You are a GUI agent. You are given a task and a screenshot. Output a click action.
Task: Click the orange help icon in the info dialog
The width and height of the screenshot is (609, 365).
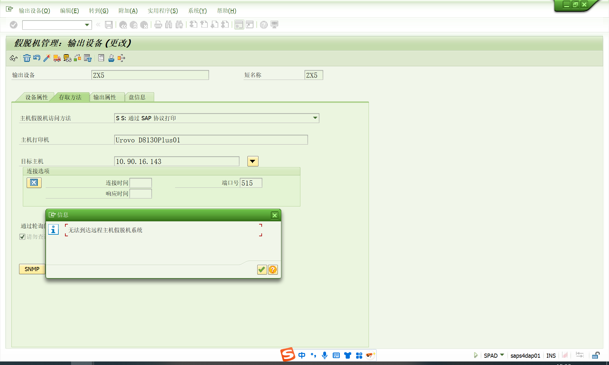[x=273, y=270]
